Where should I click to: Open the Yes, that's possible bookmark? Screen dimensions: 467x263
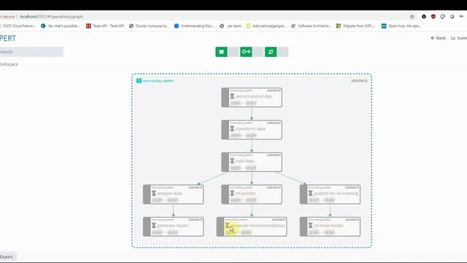(61, 26)
